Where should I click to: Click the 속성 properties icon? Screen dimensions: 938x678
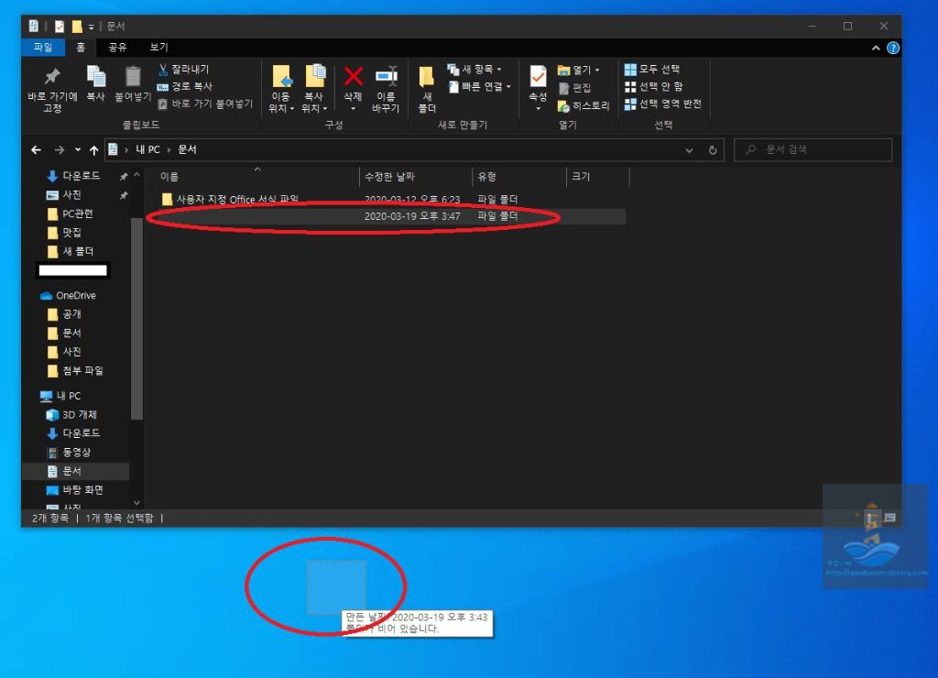(538, 77)
